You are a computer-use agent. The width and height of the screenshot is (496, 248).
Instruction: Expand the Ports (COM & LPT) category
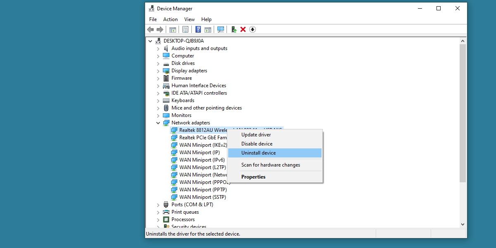coord(158,205)
